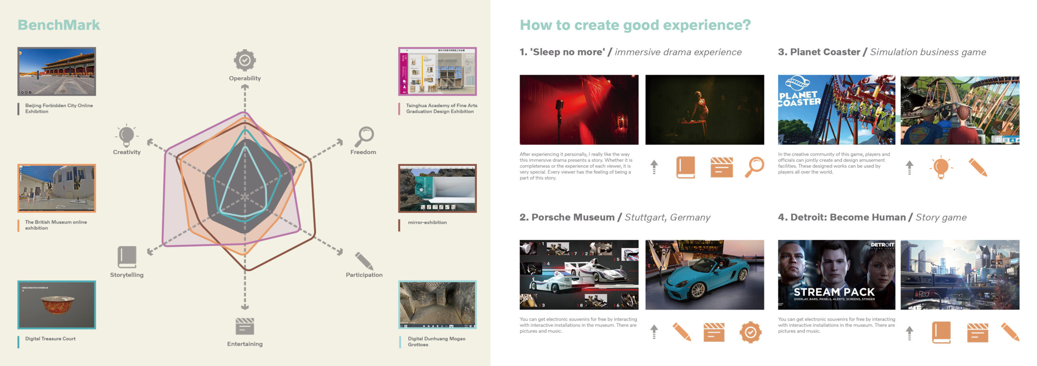Open the mirror-exhibition thumbnail
Screen dimensions: 1037x366
(x=437, y=188)
